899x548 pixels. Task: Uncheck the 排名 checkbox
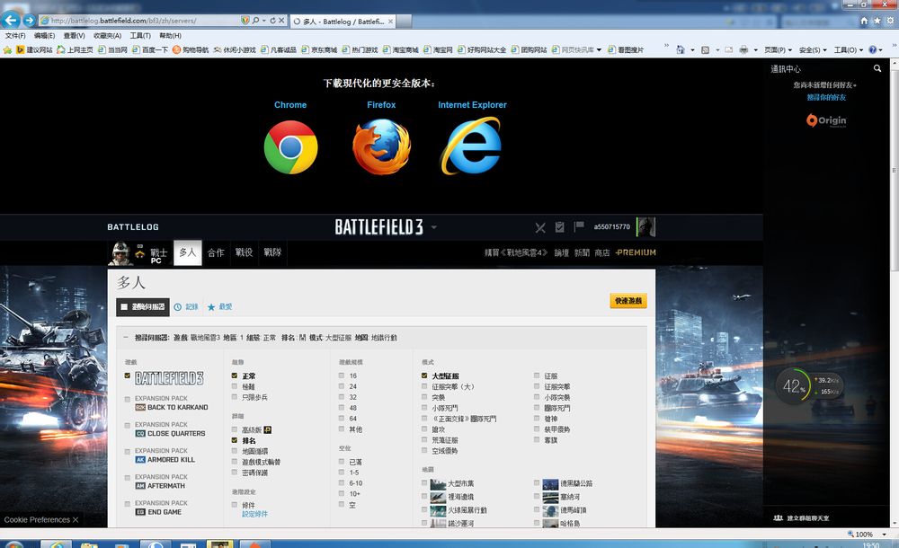point(235,441)
